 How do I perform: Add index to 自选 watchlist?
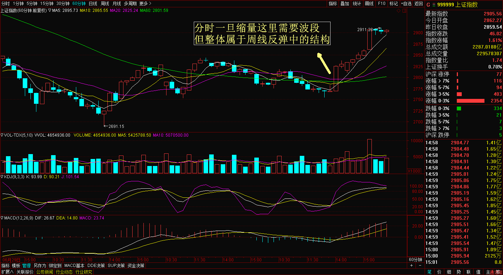point(406,3)
